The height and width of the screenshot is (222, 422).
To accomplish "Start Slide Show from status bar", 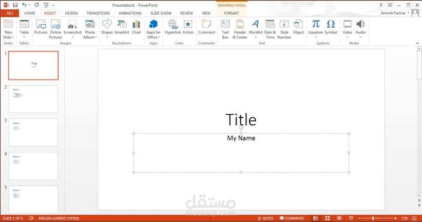I will point(351,218).
